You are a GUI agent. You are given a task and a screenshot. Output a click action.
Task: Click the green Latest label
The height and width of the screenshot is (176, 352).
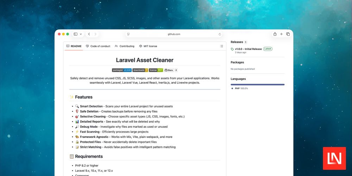point(268,49)
